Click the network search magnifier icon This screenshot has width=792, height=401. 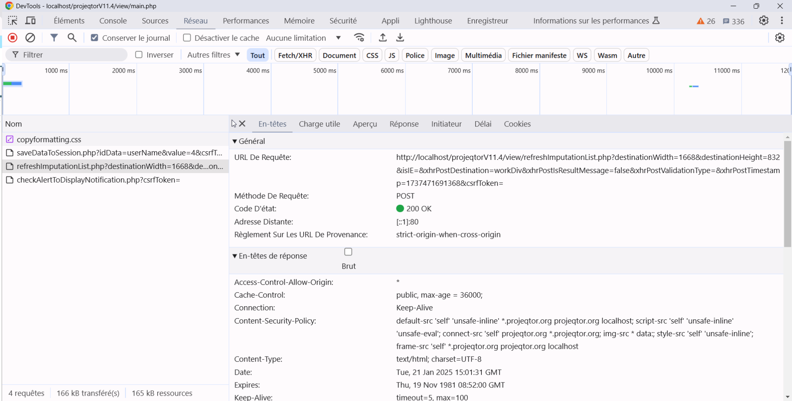[72, 38]
